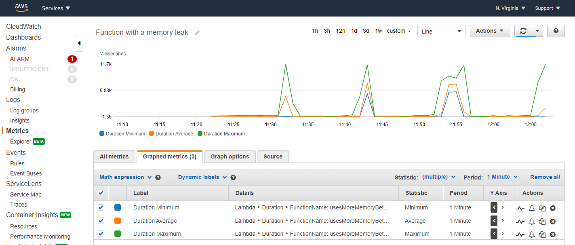This screenshot has height=245, width=575.
Task: Open the Line chart type selector
Action: [x=441, y=31]
